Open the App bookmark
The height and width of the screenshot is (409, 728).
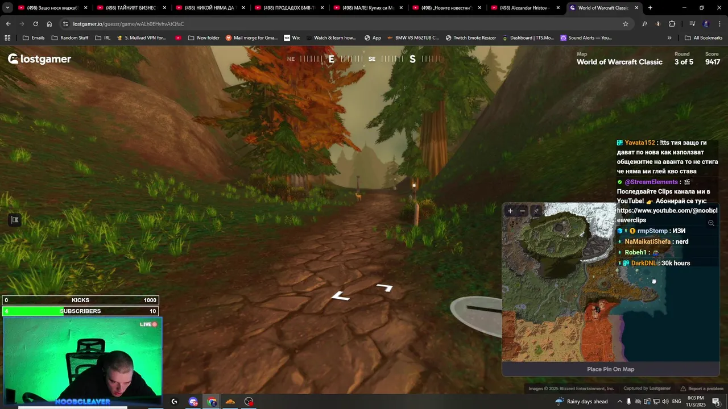click(373, 37)
